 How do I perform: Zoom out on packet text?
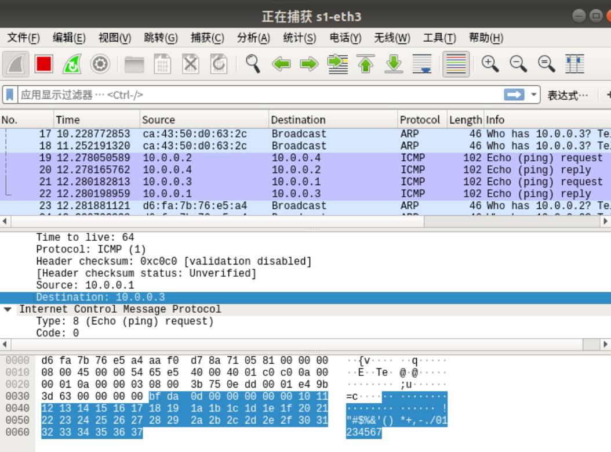(518, 64)
